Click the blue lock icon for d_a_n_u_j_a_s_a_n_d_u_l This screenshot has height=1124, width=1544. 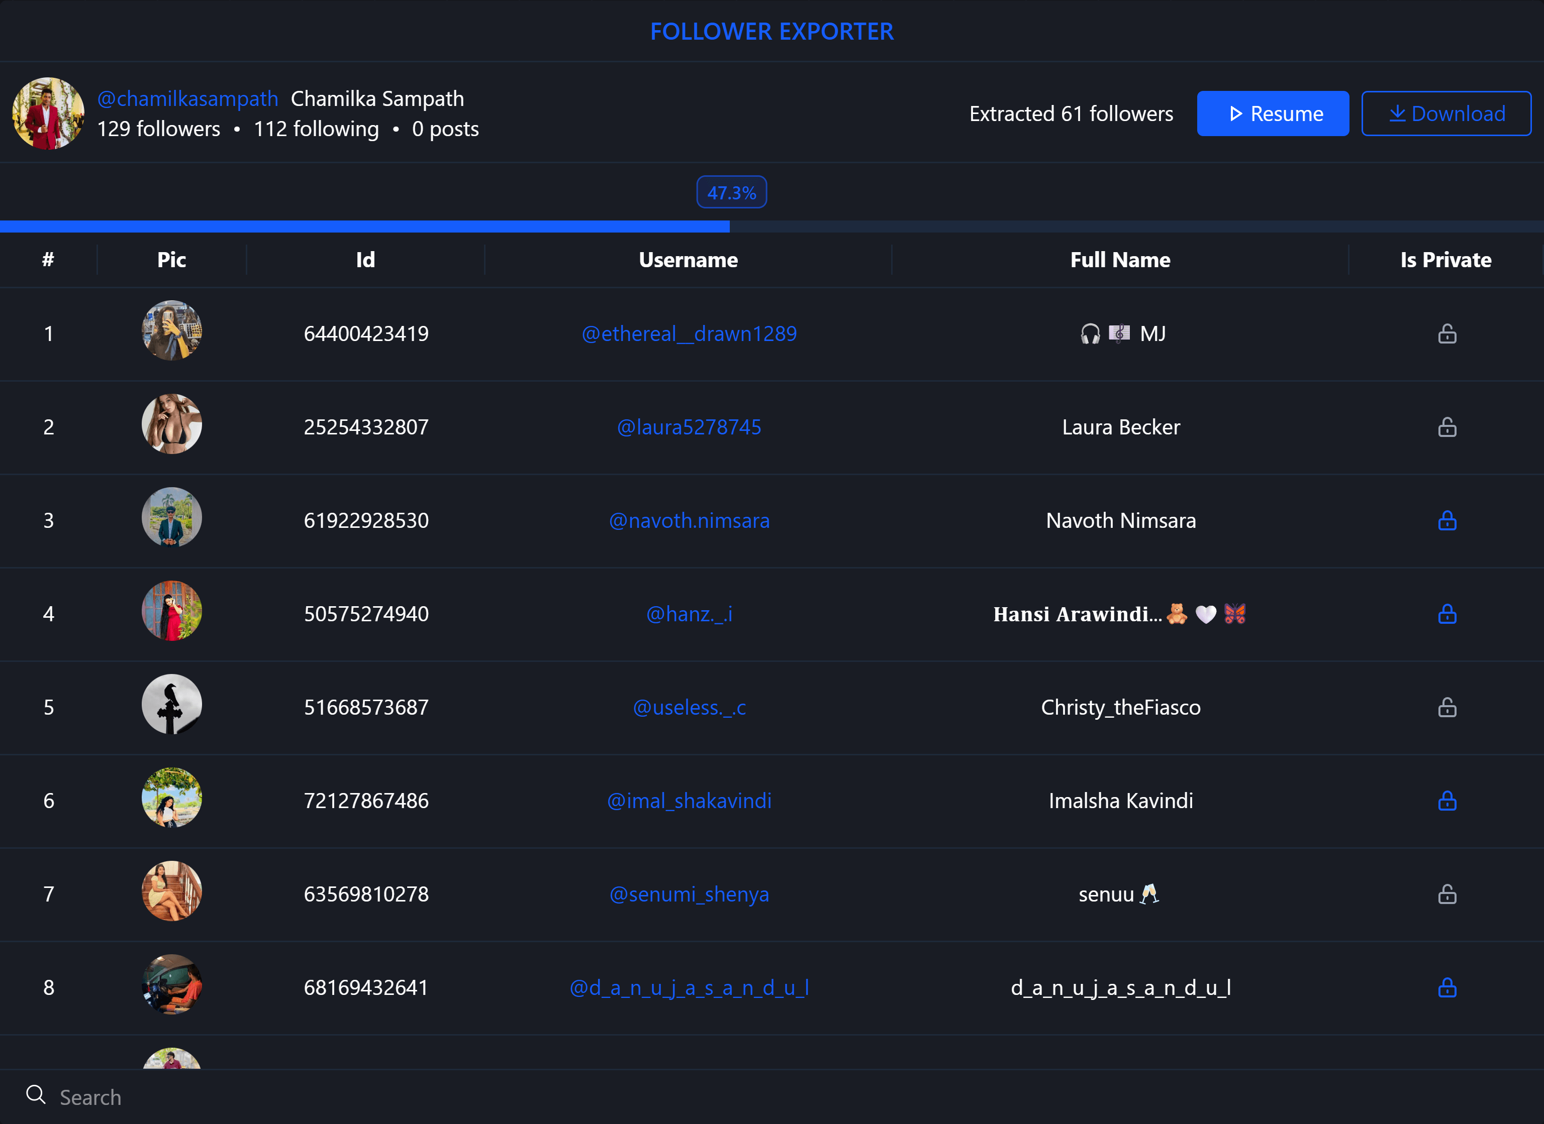(x=1446, y=987)
